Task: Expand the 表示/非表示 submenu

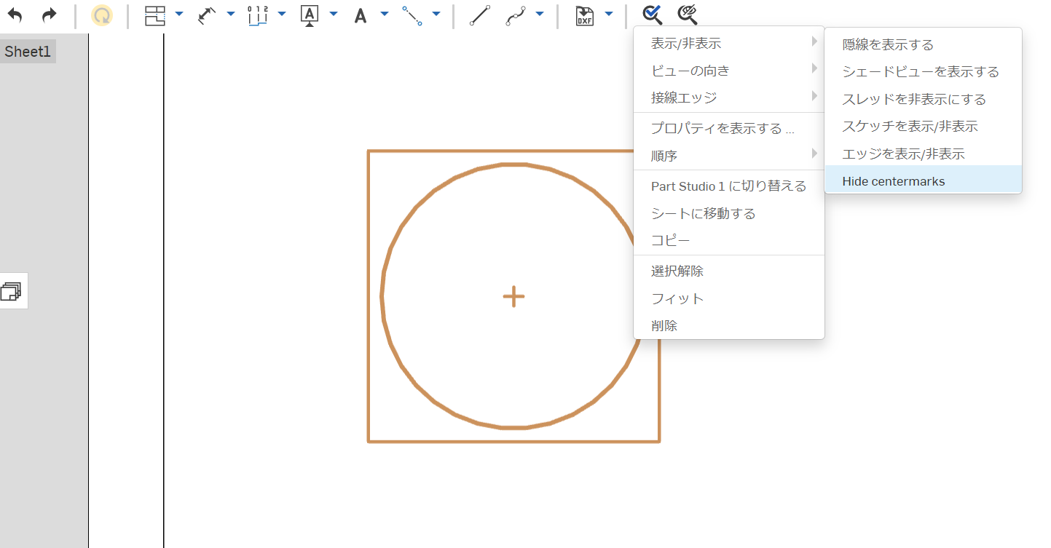Action: point(729,44)
